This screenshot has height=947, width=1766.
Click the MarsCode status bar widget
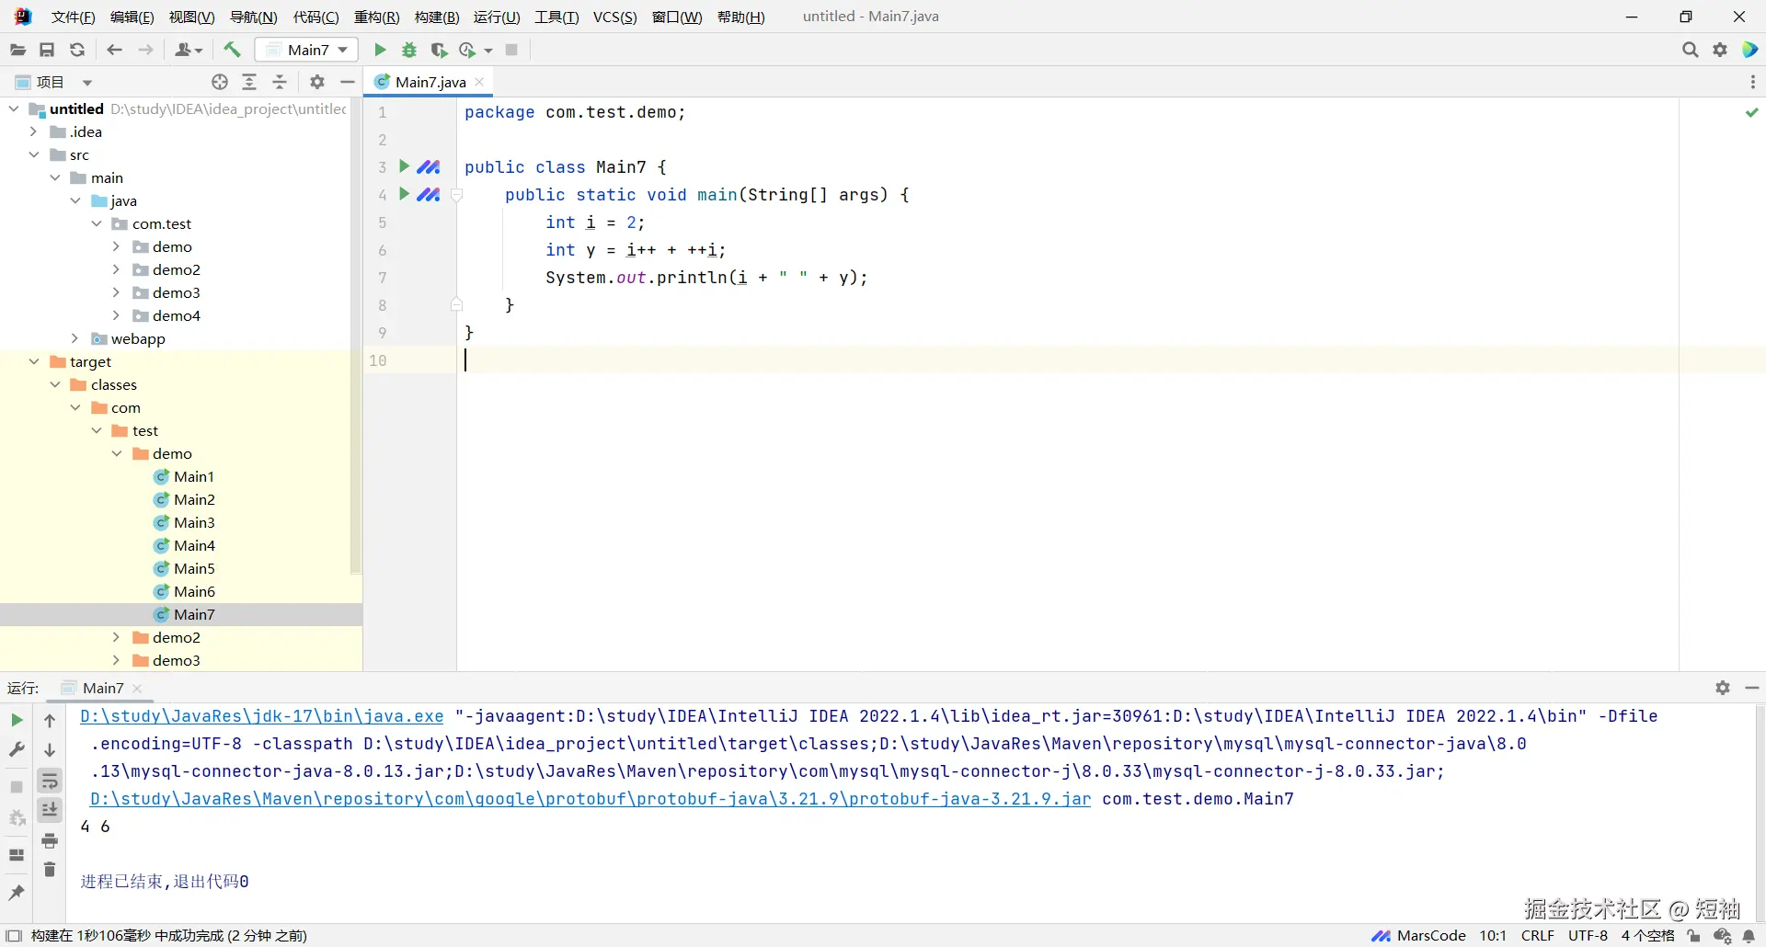(x=1418, y=936)
